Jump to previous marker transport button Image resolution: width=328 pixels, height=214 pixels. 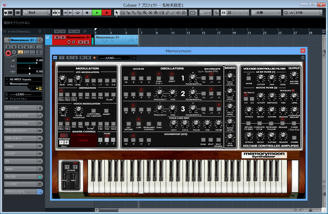65,12
